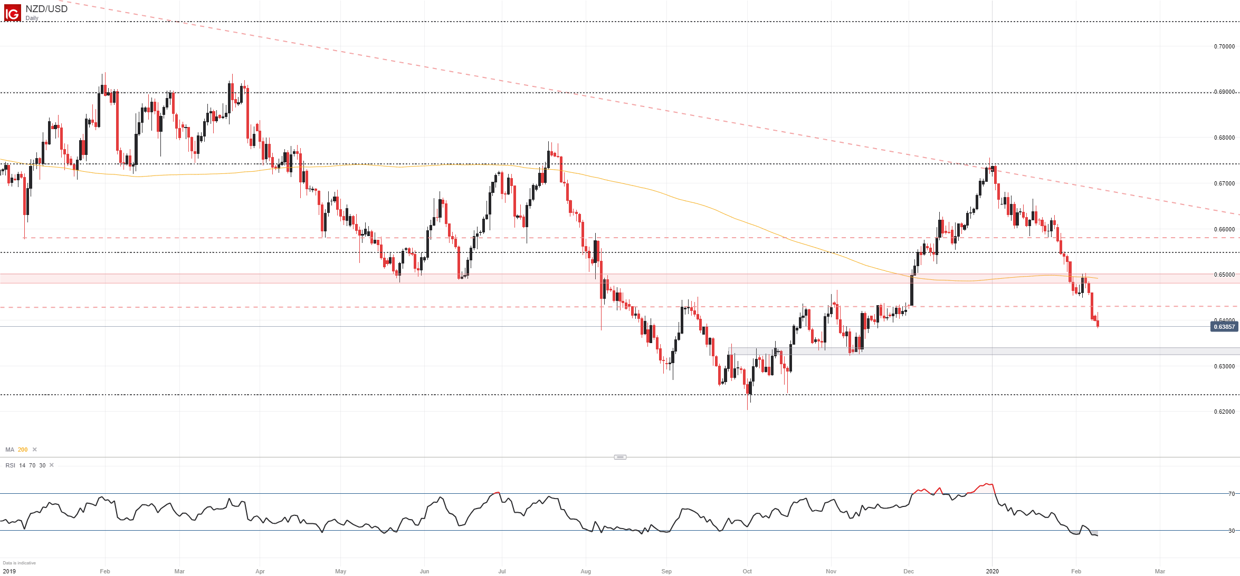Click the Daily timeframe label
This screenshot has height=576, width=1240.
(x=32, y=18)
